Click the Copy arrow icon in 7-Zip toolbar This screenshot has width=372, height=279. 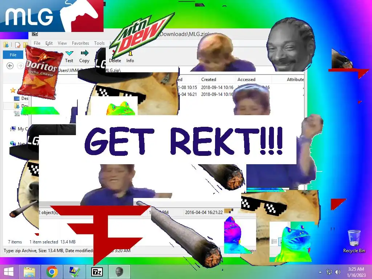click(x=84, y=53)
